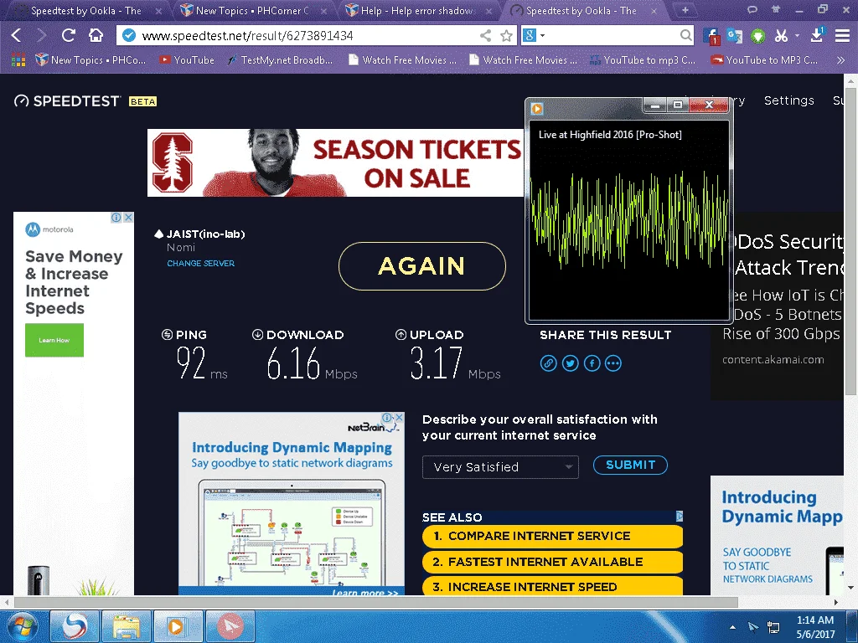Viewport: 858px width, 643px height.
Task: Click the Season Tickets On Sale banner
Action: pyautogui.click(x=335, y=163)
